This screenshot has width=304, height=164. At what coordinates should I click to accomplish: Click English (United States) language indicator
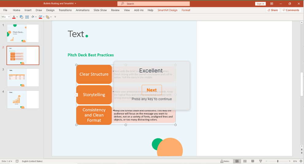tap(32, 161)
